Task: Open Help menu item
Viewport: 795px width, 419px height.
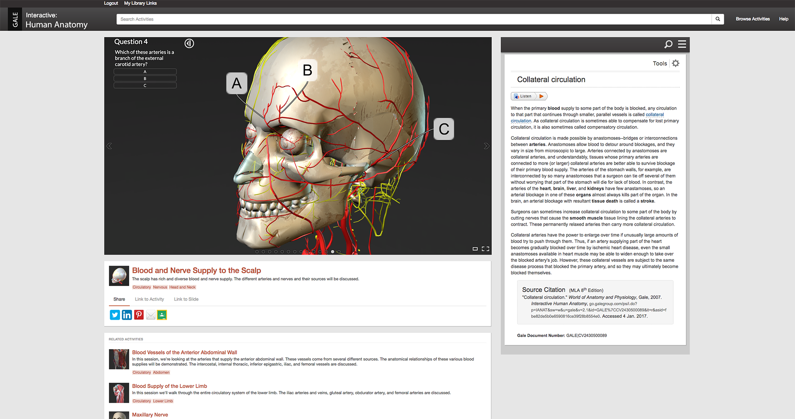Action: coord(783,19)
